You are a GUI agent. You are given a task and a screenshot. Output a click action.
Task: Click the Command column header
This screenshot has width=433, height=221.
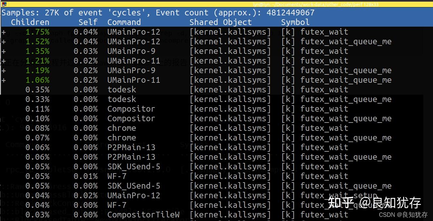(124, 22)
